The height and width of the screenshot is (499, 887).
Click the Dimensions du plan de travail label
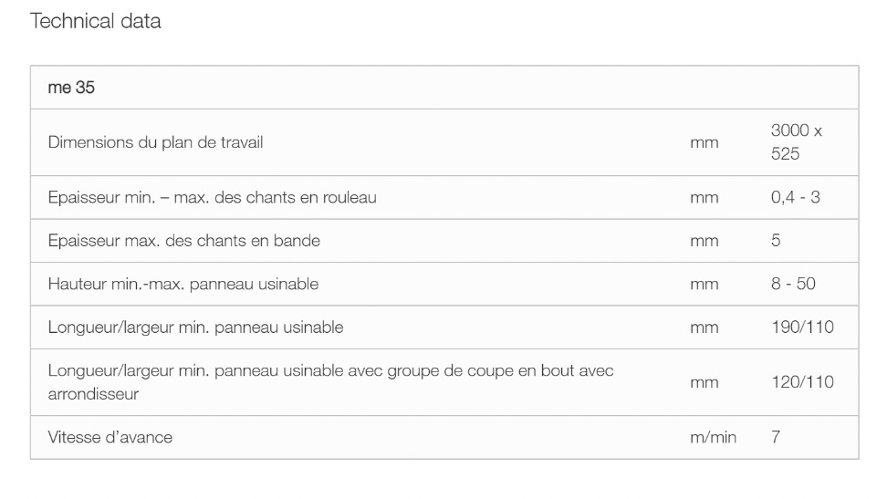[x=155, y=142]
